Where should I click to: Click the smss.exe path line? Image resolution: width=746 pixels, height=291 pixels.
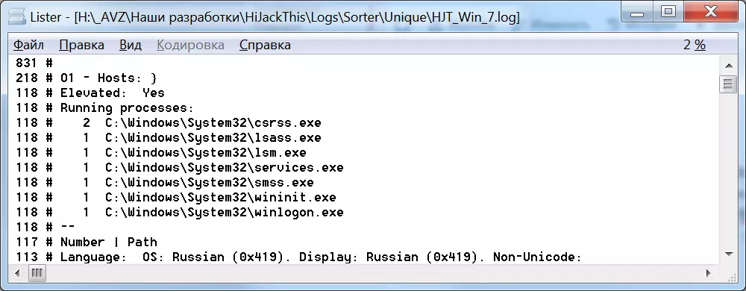click(165, 182)
